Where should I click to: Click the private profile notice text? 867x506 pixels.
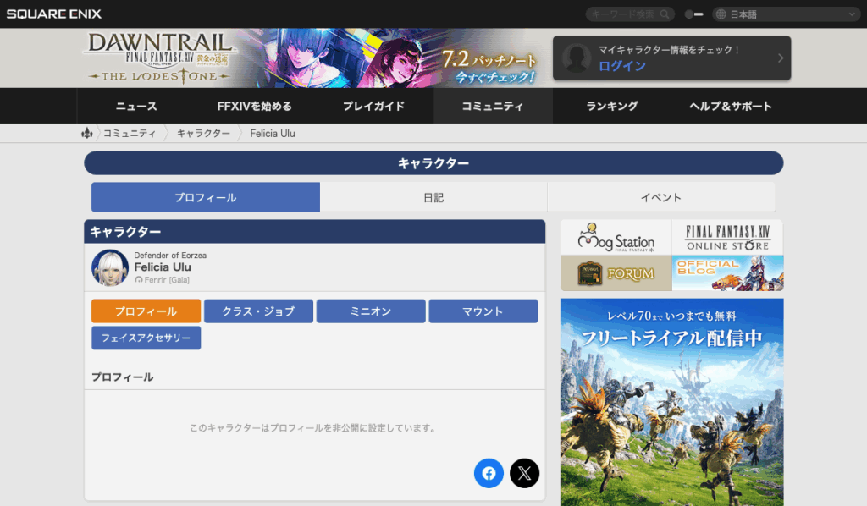point(313,427)
